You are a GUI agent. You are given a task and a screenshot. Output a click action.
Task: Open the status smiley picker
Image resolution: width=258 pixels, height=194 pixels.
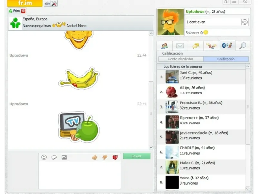click(x=245, y=22)
